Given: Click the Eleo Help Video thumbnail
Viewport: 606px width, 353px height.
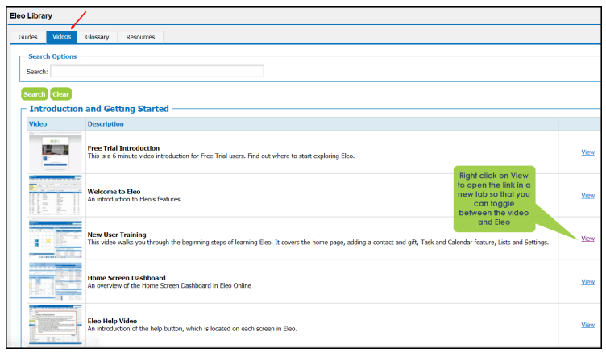Looking at the screenshot, I should pos(56,324).
